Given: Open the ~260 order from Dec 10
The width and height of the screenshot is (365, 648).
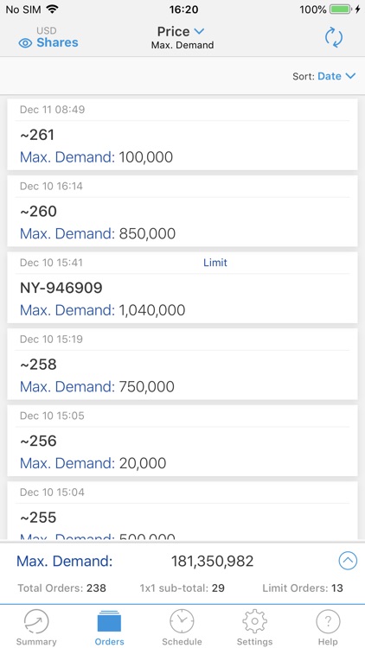Looking at the screenshot, I should (x=182, y=211).
